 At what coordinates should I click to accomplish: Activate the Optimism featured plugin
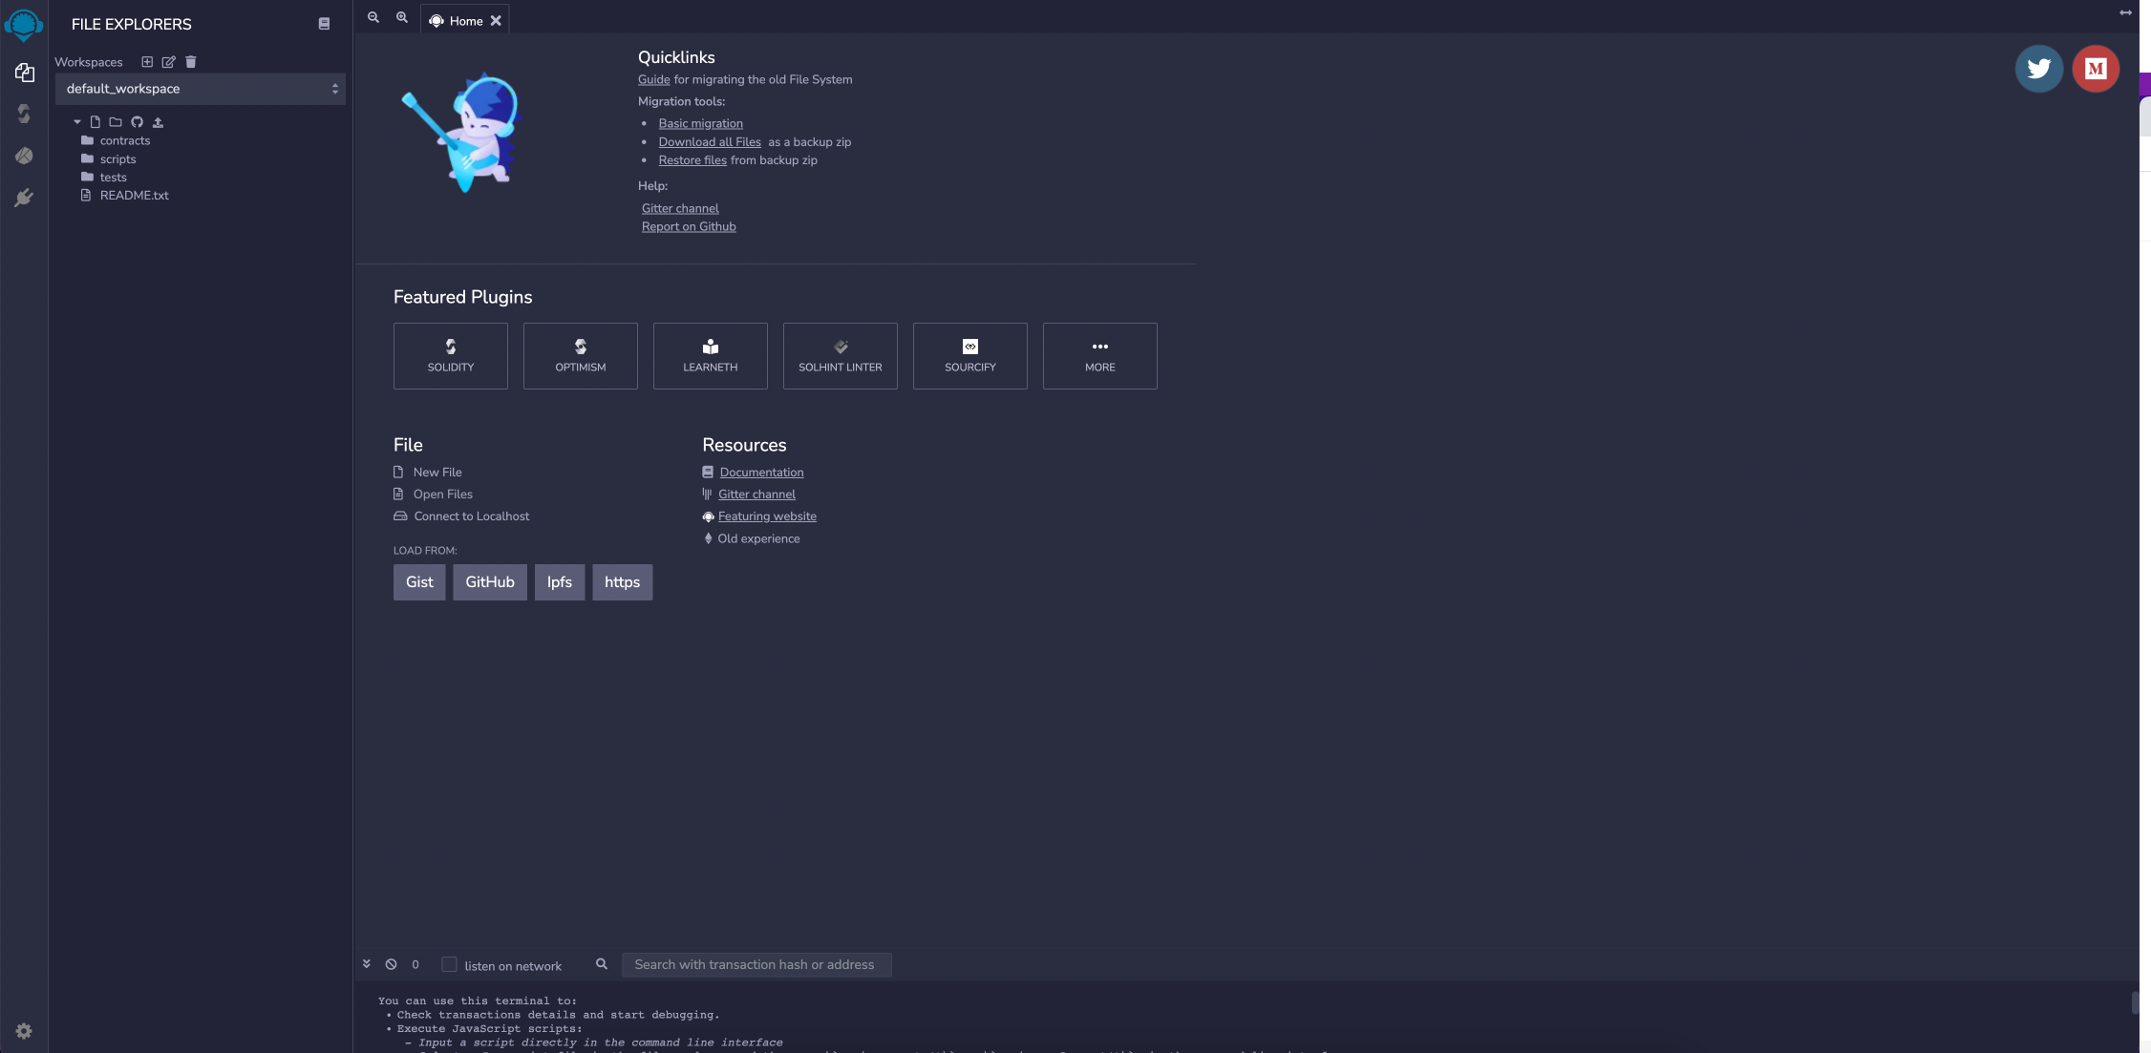581,356
